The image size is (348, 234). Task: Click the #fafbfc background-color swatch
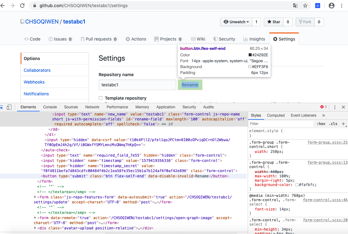[297, 185]
